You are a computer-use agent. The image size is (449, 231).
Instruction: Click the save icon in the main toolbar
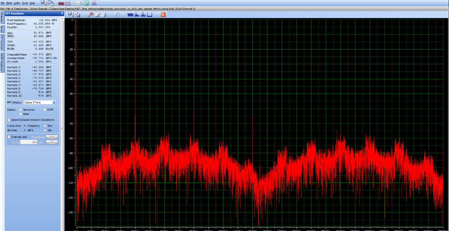[43, 3]
